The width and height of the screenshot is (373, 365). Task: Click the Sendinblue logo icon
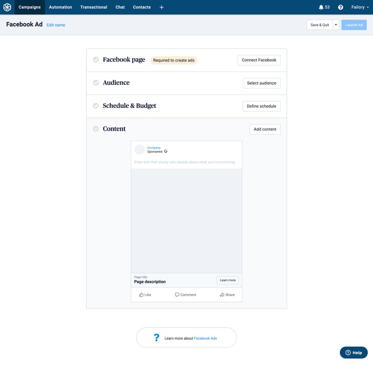(7, 7)
